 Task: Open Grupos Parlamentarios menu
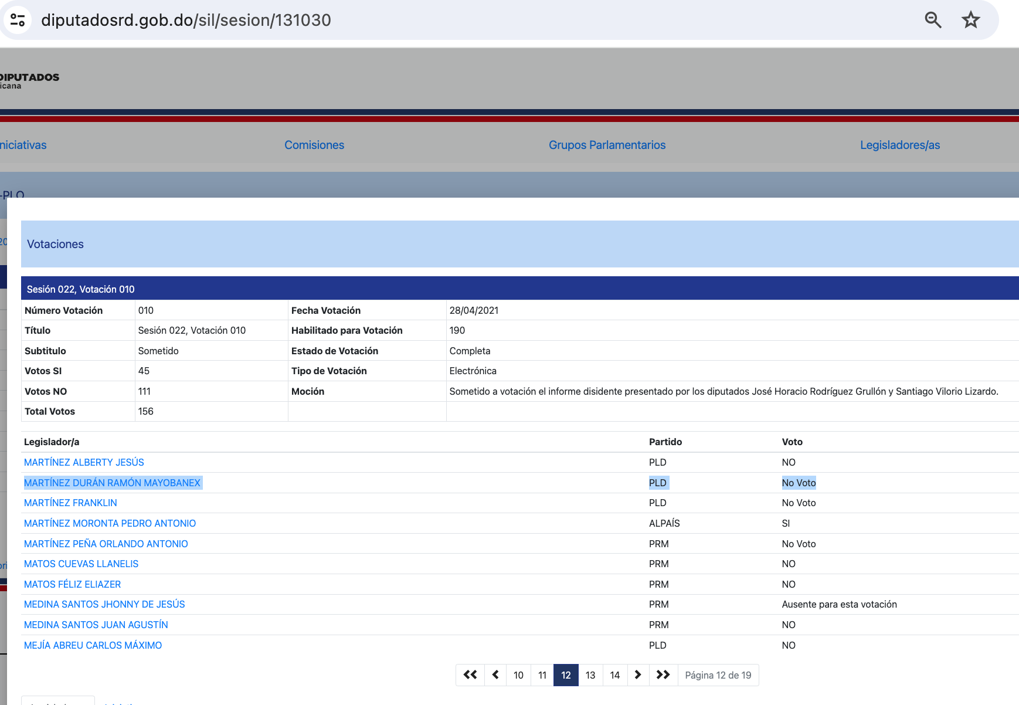[x=607, y=145]
